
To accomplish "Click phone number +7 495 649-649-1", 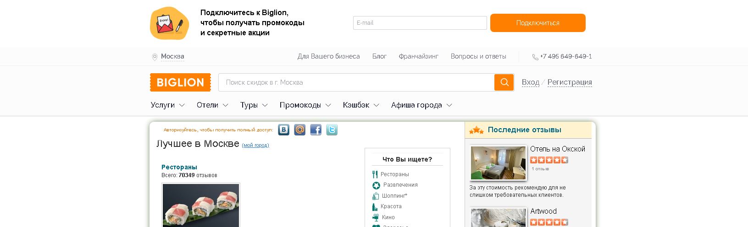I will [x=566, y=57].
